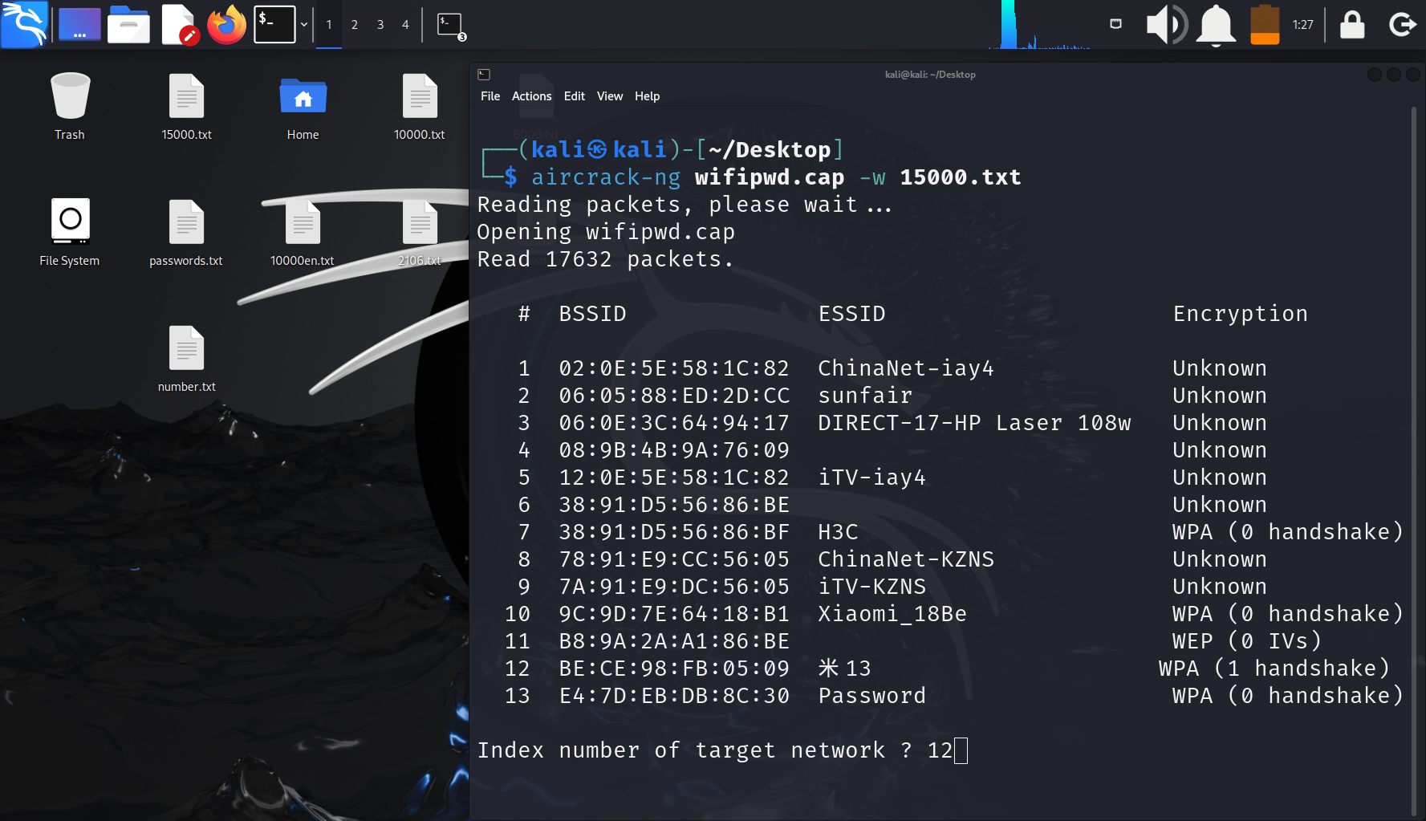The image size is (1426, 821).
Task: Open the notifications bell
Action: click(1217, 24)
